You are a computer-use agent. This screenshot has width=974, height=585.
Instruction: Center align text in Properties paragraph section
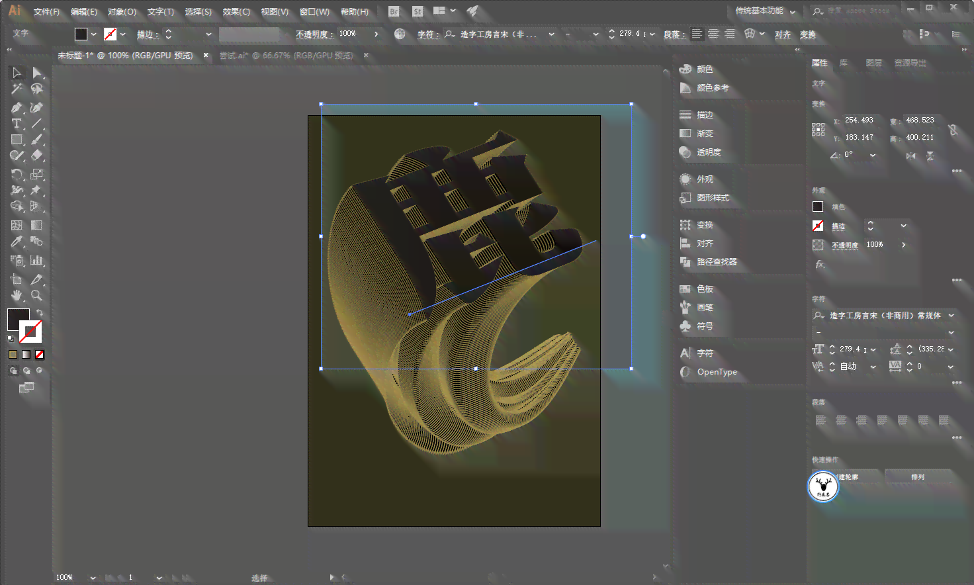(x=841, y=420)
